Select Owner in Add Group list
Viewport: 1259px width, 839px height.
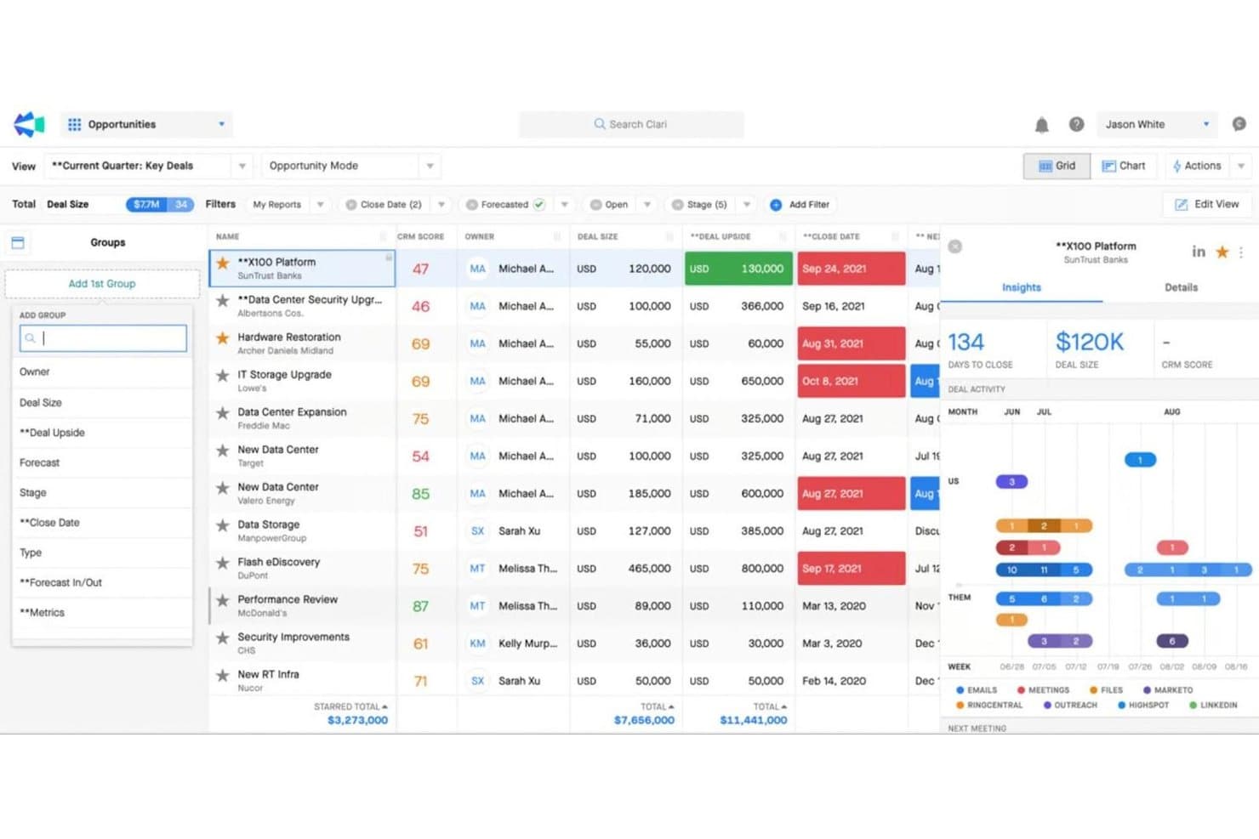pos(102,372)
